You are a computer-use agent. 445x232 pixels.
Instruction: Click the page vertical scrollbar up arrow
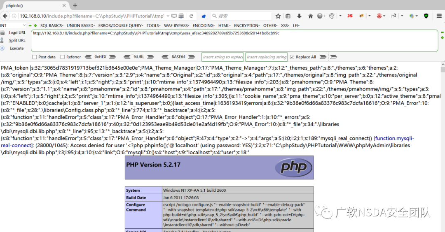[x=443, y=64]
